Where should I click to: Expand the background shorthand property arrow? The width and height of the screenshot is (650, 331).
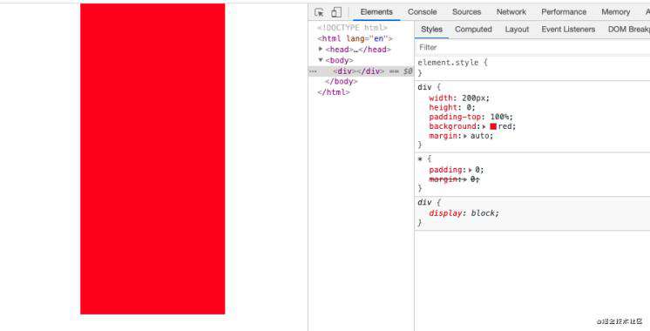pyautogui.click(x=484, y=126)
